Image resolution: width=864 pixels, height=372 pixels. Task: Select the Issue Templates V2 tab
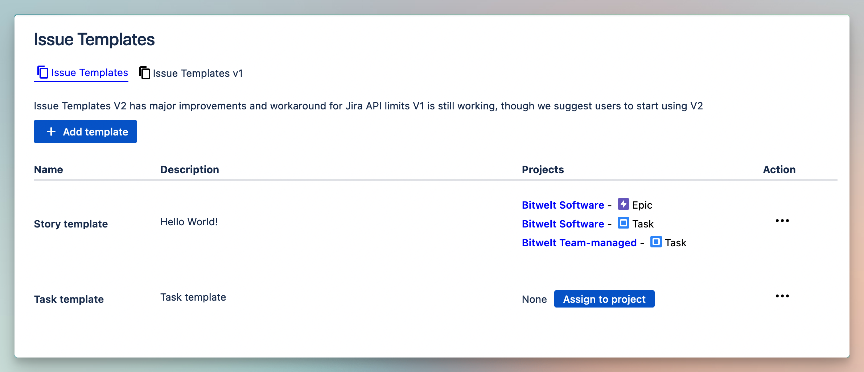click(89, 72)
